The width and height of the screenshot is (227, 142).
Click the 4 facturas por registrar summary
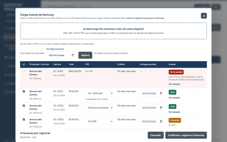tap(35, 133)
